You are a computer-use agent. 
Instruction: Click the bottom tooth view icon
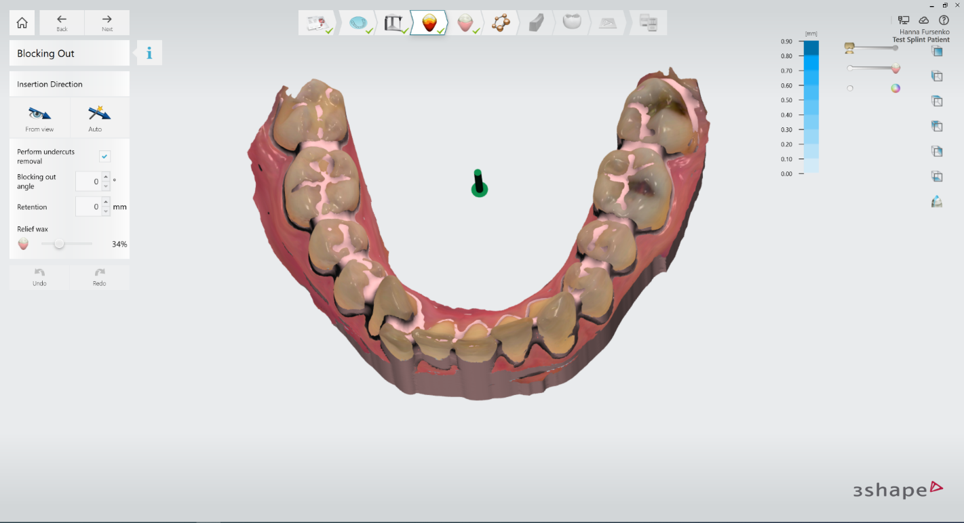coord(937,201)
